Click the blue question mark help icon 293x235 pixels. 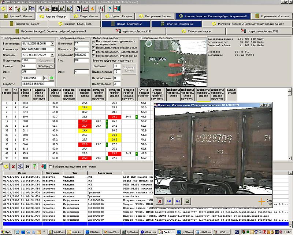tap(110, 8)
